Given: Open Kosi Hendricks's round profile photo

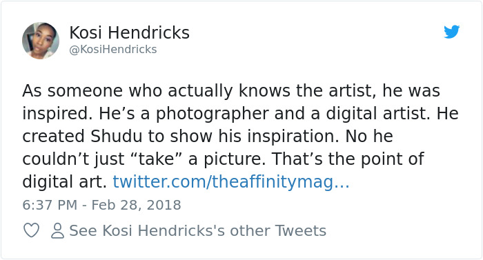Looking at the screenshot, I should point(41,41).
